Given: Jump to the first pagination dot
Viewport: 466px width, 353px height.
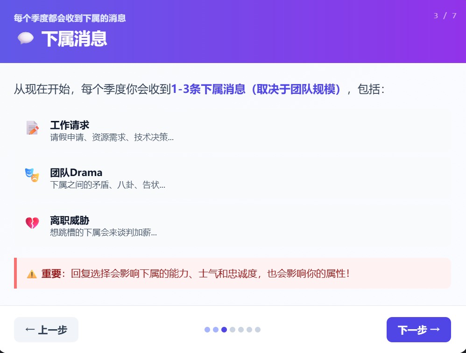Looking at the screenshot, I should (207, 330).
